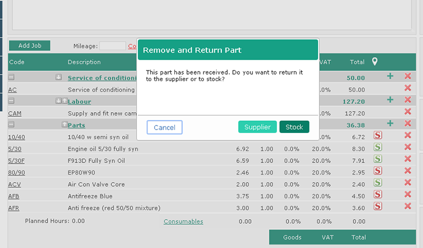Collapse the Labour section with minus toggle
Image resolution: width=423 pixels, height=248 pixels.
pos(12,101)
